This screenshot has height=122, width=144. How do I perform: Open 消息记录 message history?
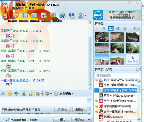pos(63,94)
